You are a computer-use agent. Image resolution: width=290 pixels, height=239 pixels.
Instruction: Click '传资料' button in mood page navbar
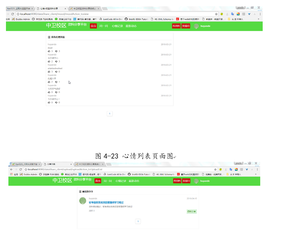click(176, 26)
